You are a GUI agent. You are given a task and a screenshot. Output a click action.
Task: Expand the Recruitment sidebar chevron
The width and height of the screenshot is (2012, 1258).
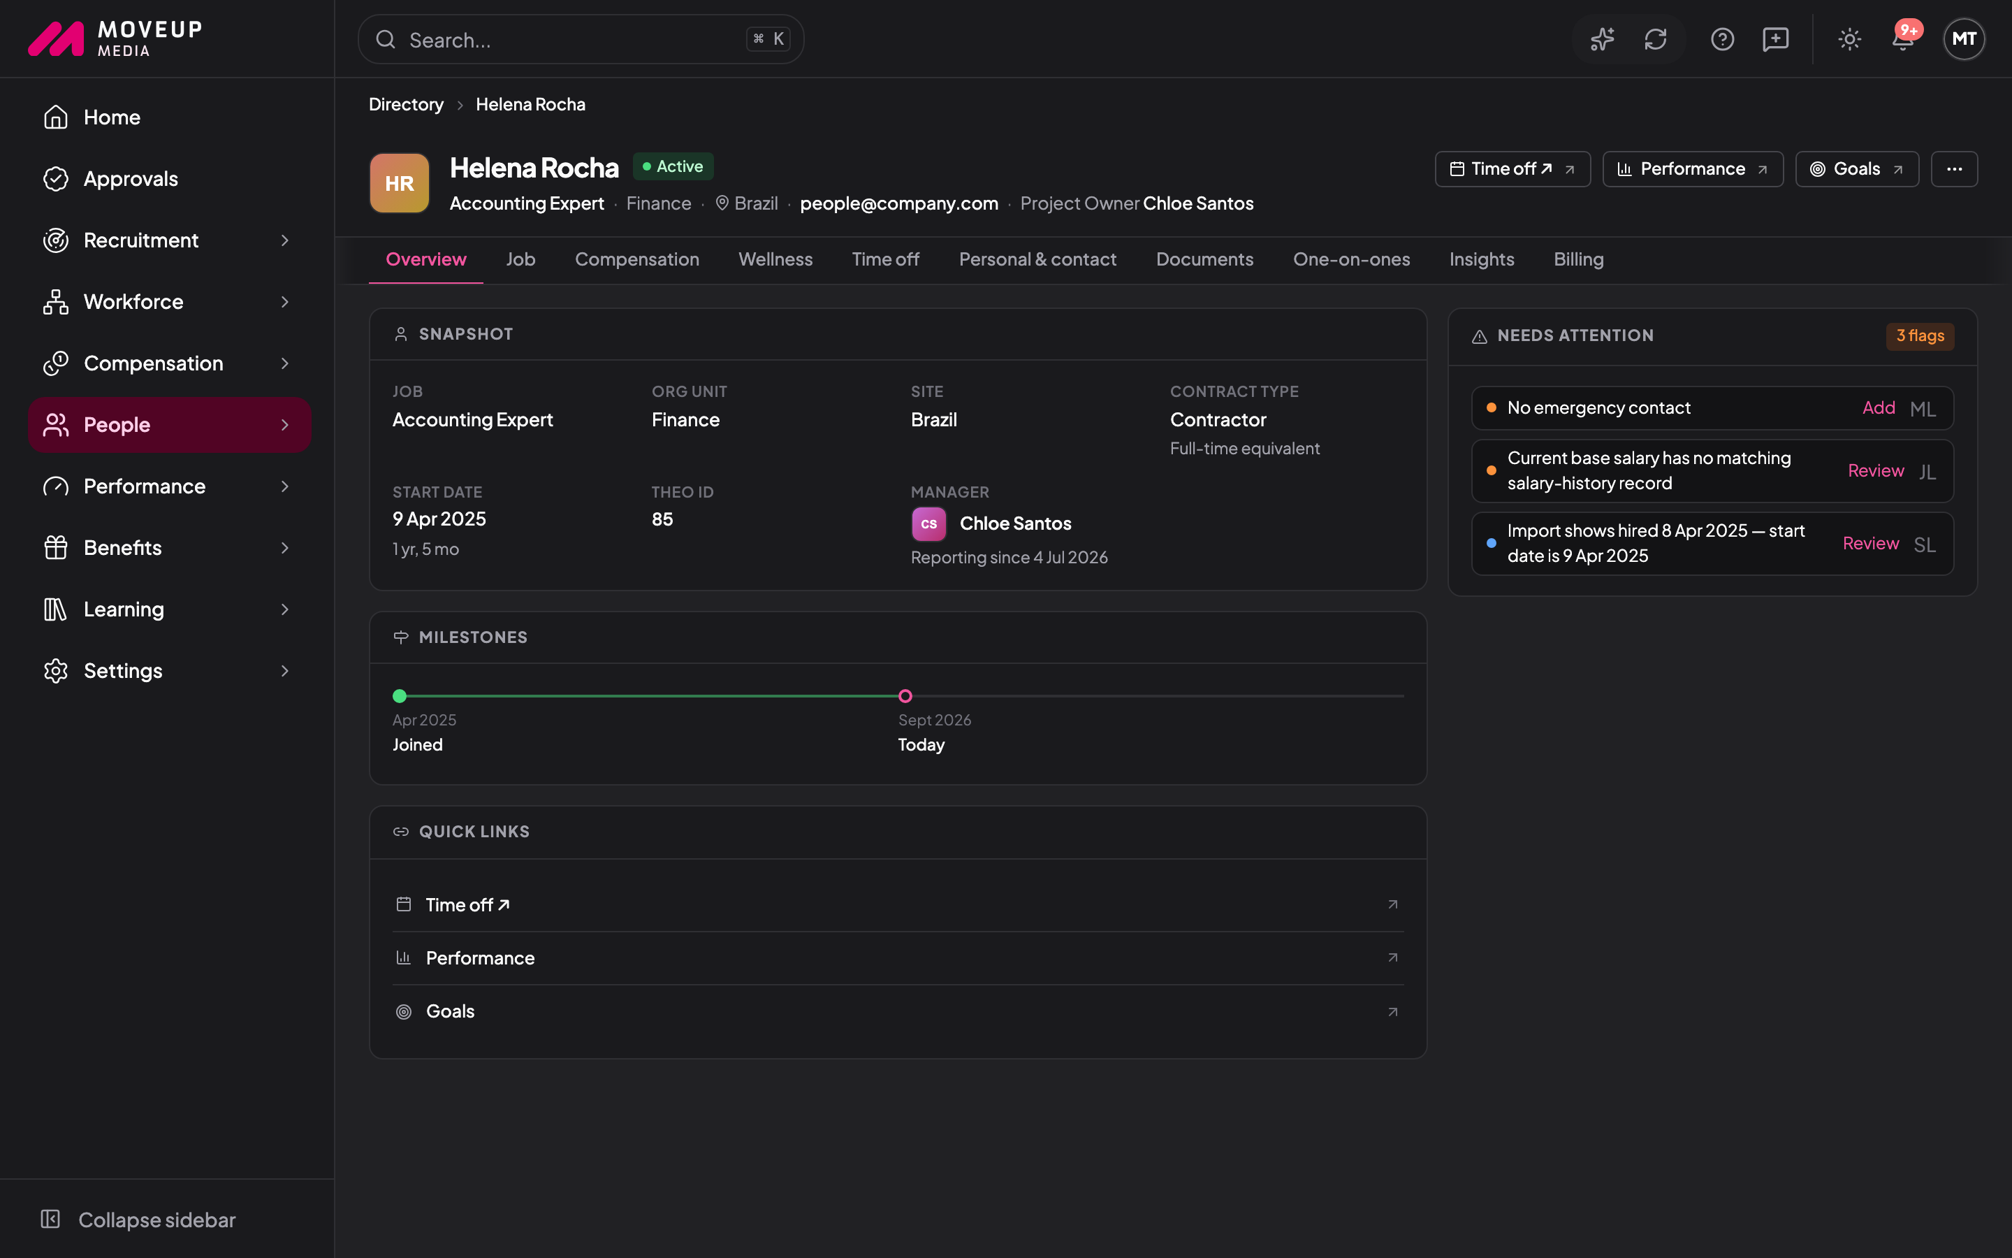point(285,240)
